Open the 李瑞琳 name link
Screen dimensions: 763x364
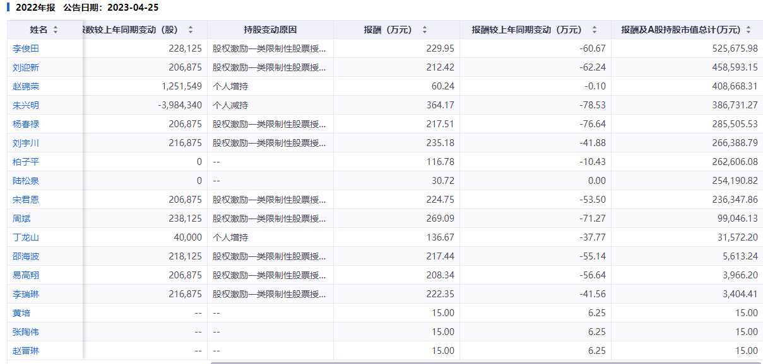pyautogui.click(x=26, y=294)
